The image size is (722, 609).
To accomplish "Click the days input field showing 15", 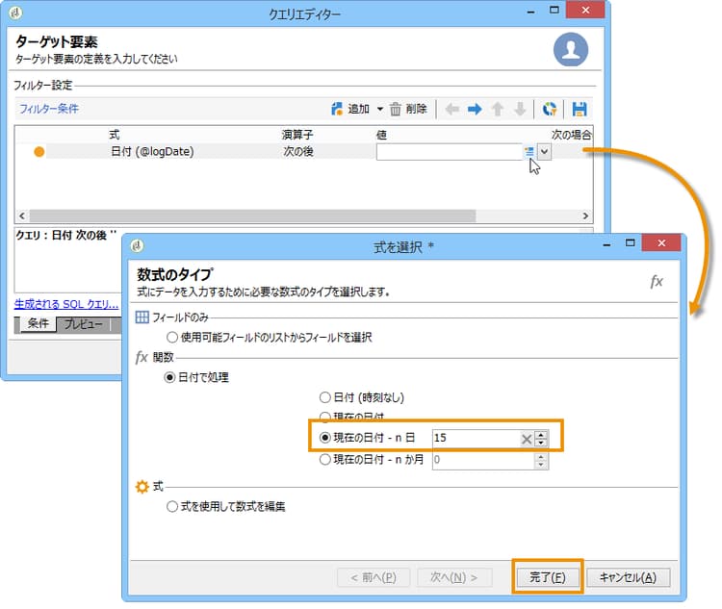I will [x=475, y=438].
